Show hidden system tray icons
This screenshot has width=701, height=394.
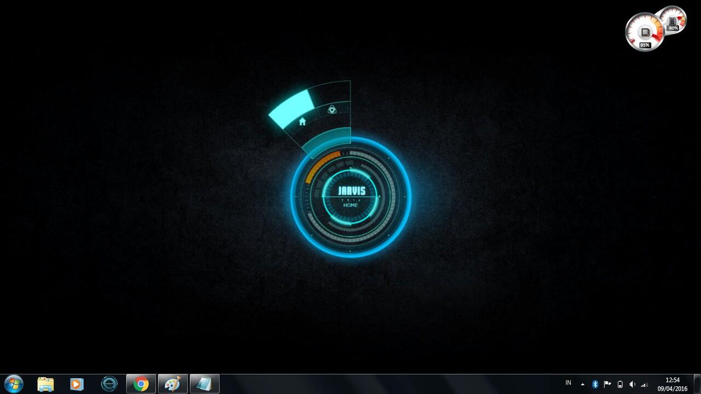pyautogui.click(x=583, y=384)
